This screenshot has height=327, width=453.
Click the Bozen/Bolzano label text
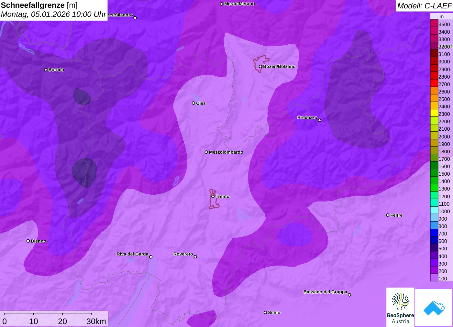pos(279,66)
